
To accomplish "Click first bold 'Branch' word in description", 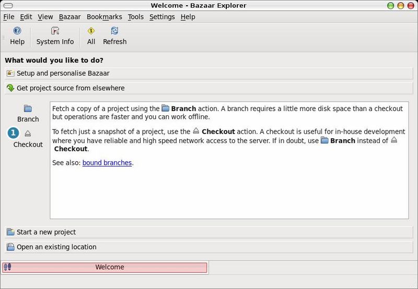I will coord(183,109).
